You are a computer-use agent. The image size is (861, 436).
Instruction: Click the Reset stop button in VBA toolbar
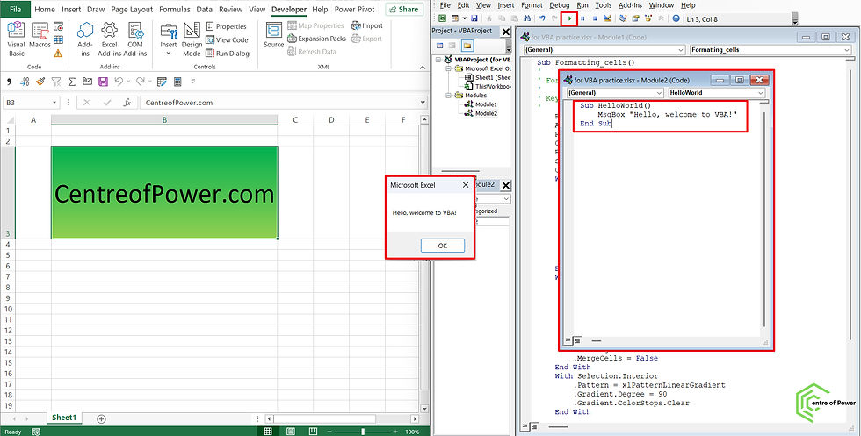[x=595, y=18]
